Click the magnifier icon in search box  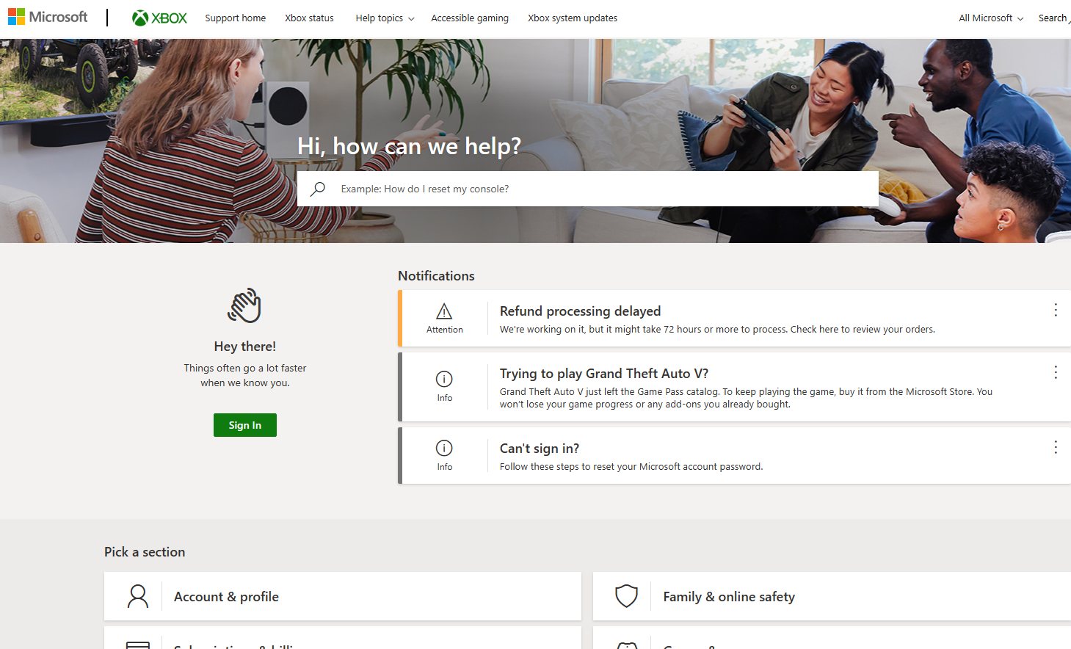tap(318, 189)
